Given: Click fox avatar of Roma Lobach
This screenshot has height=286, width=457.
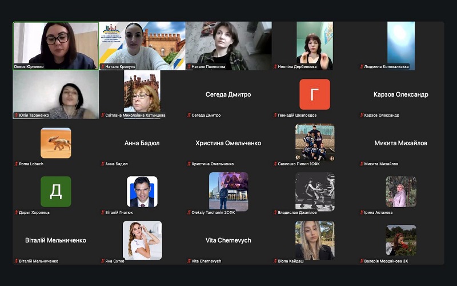Looking at the screenshot, I should pyautogui.click(x=56, y=142).
